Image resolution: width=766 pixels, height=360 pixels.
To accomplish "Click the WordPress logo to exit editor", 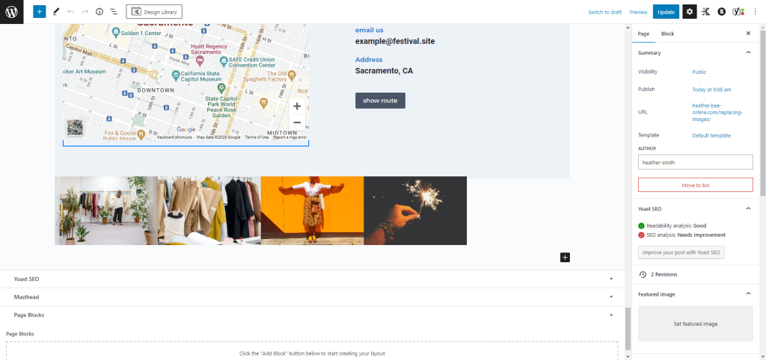I will pyautogui.click(x=13, y=12).
